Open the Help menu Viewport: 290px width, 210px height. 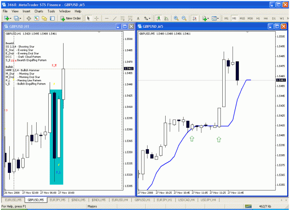(x=78, y=11)
